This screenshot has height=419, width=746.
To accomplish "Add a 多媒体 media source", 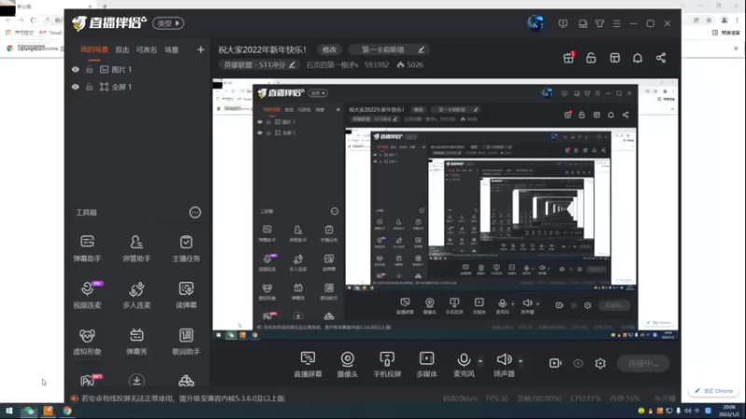I will (x=427, y=364).
